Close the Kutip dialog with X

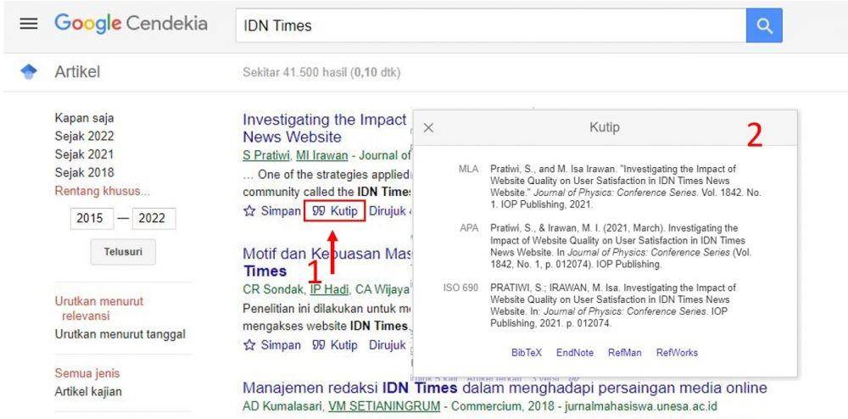tap(428, 128)
